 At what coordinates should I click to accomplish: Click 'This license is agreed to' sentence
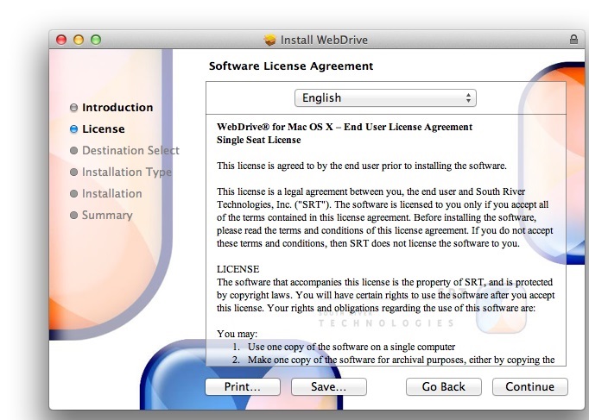[361, 166]
